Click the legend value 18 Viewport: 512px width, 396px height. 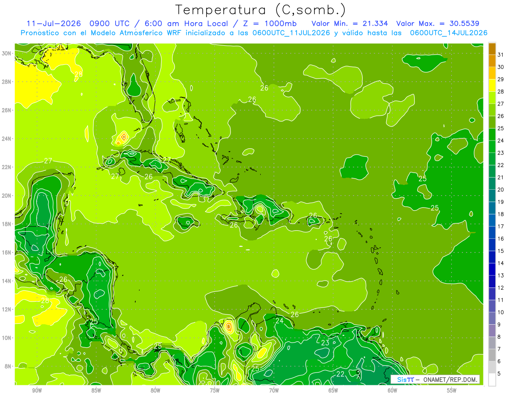click(501, 214)
